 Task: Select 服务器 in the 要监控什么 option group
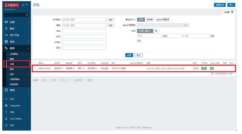pyautogui.click(x=149, y=20)
